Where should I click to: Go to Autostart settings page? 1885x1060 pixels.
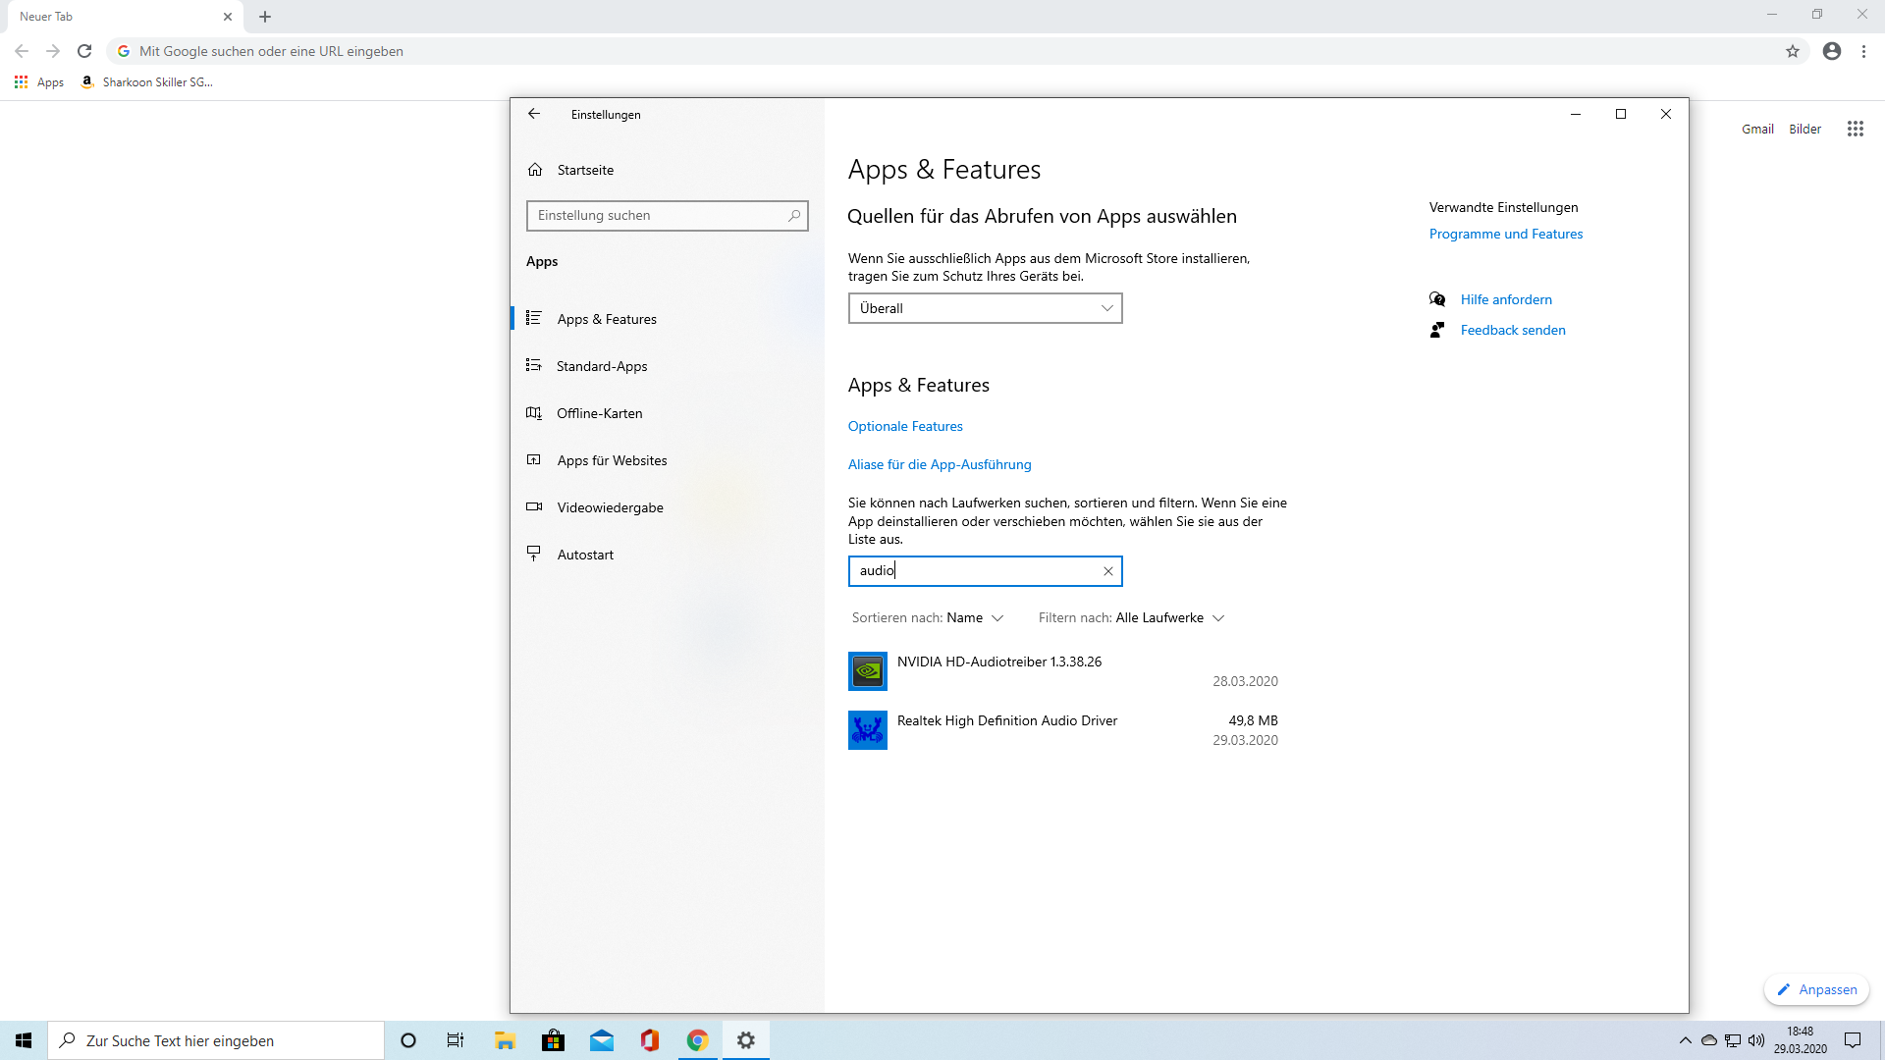(585, 555)
